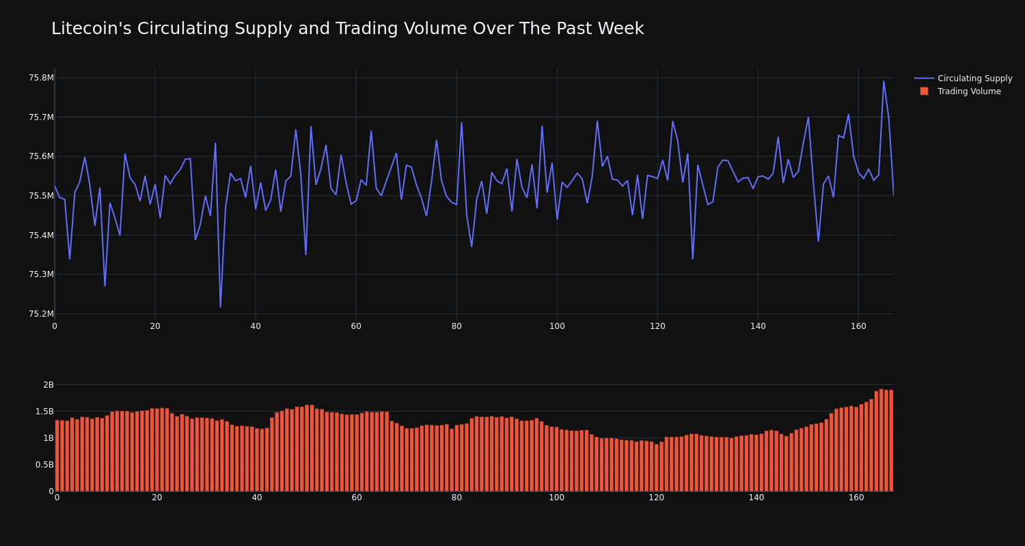Click x-axis label 60 on volume chart
1025x546 pixels.
coord(357,498)
